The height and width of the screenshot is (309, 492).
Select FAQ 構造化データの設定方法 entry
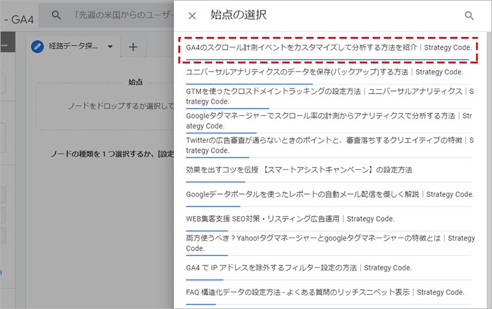pos(324,292)
